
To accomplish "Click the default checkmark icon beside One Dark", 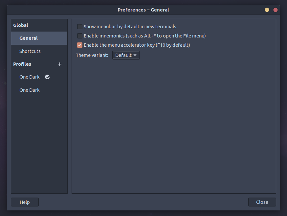I will (x=47, y=77).
